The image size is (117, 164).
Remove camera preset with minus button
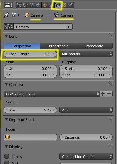pos(109,94)
